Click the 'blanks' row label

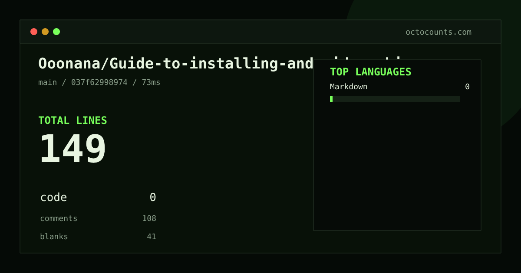[54, 237]
